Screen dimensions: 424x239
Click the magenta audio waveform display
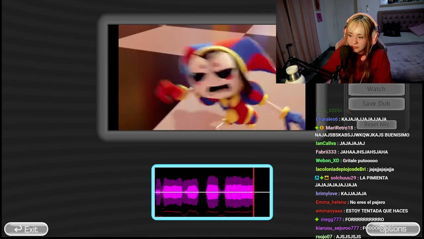coord(212,192)
